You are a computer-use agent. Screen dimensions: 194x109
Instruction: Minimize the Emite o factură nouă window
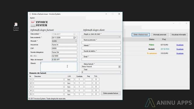coord(106,14)
